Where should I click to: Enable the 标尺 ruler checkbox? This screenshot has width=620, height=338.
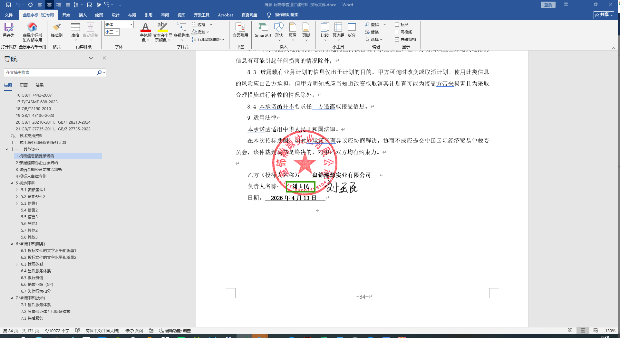[x=397, y=25]
